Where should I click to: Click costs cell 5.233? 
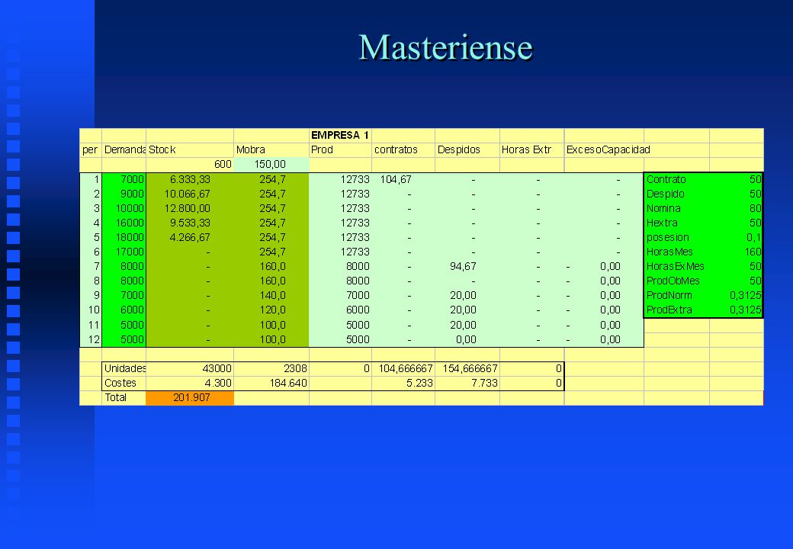[403, 384]
